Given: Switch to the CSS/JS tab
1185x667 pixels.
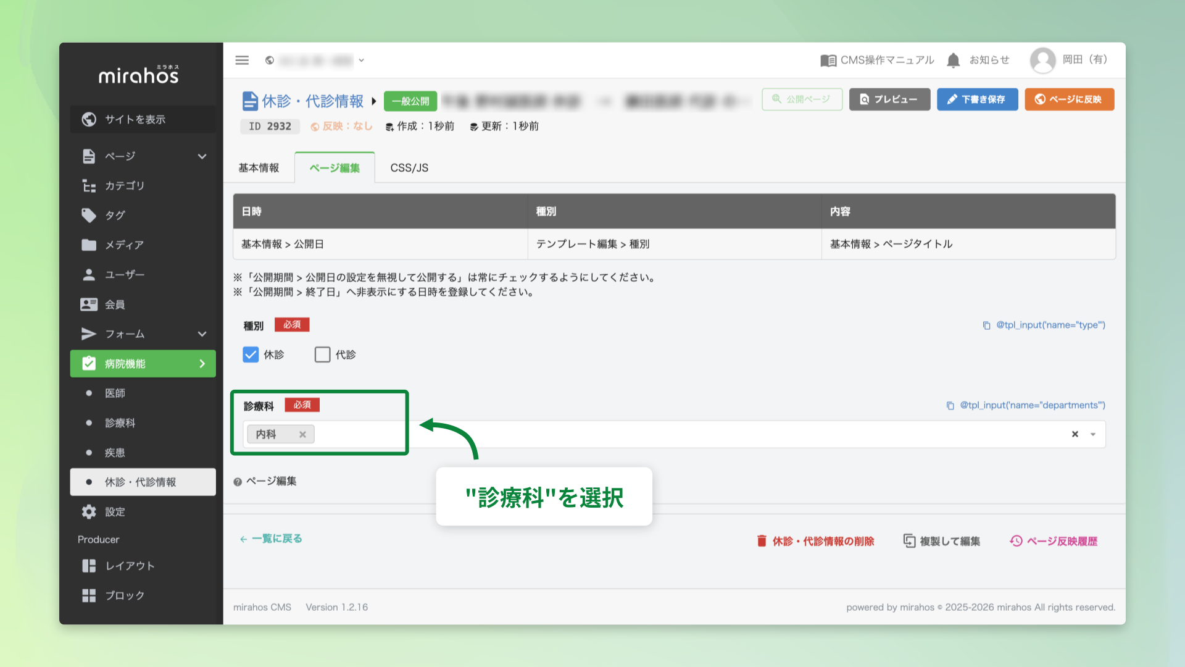Looking at the screenshot, I should tap(409, 168).
